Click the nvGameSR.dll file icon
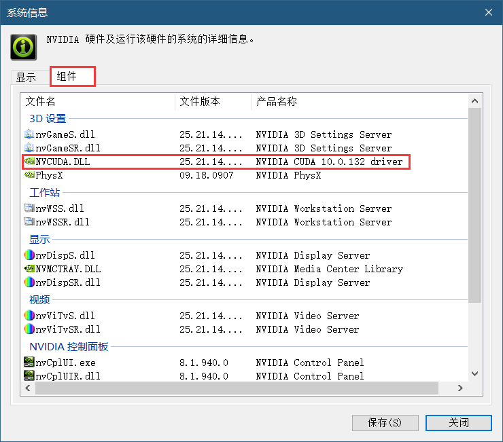This screenshot has width=503, height=442. point(29,148)
